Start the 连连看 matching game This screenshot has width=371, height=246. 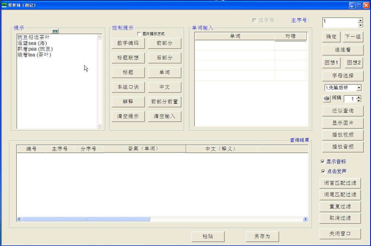click(343, 50)
